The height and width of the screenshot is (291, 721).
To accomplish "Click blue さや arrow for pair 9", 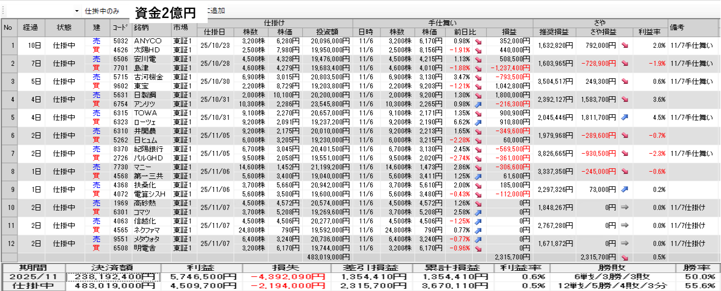I will (x=625, y=190).
